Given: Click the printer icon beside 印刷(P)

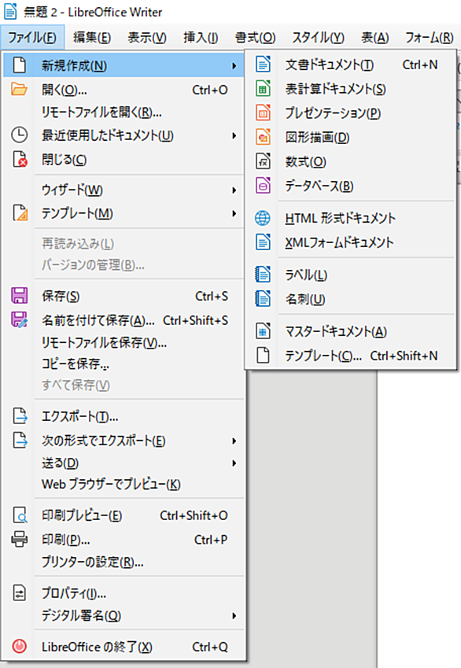Looking at the screenshot, I should pos(20,539).
